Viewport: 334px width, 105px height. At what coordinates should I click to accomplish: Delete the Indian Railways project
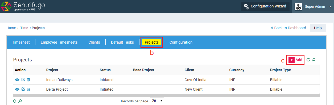[x=28, y=80]
